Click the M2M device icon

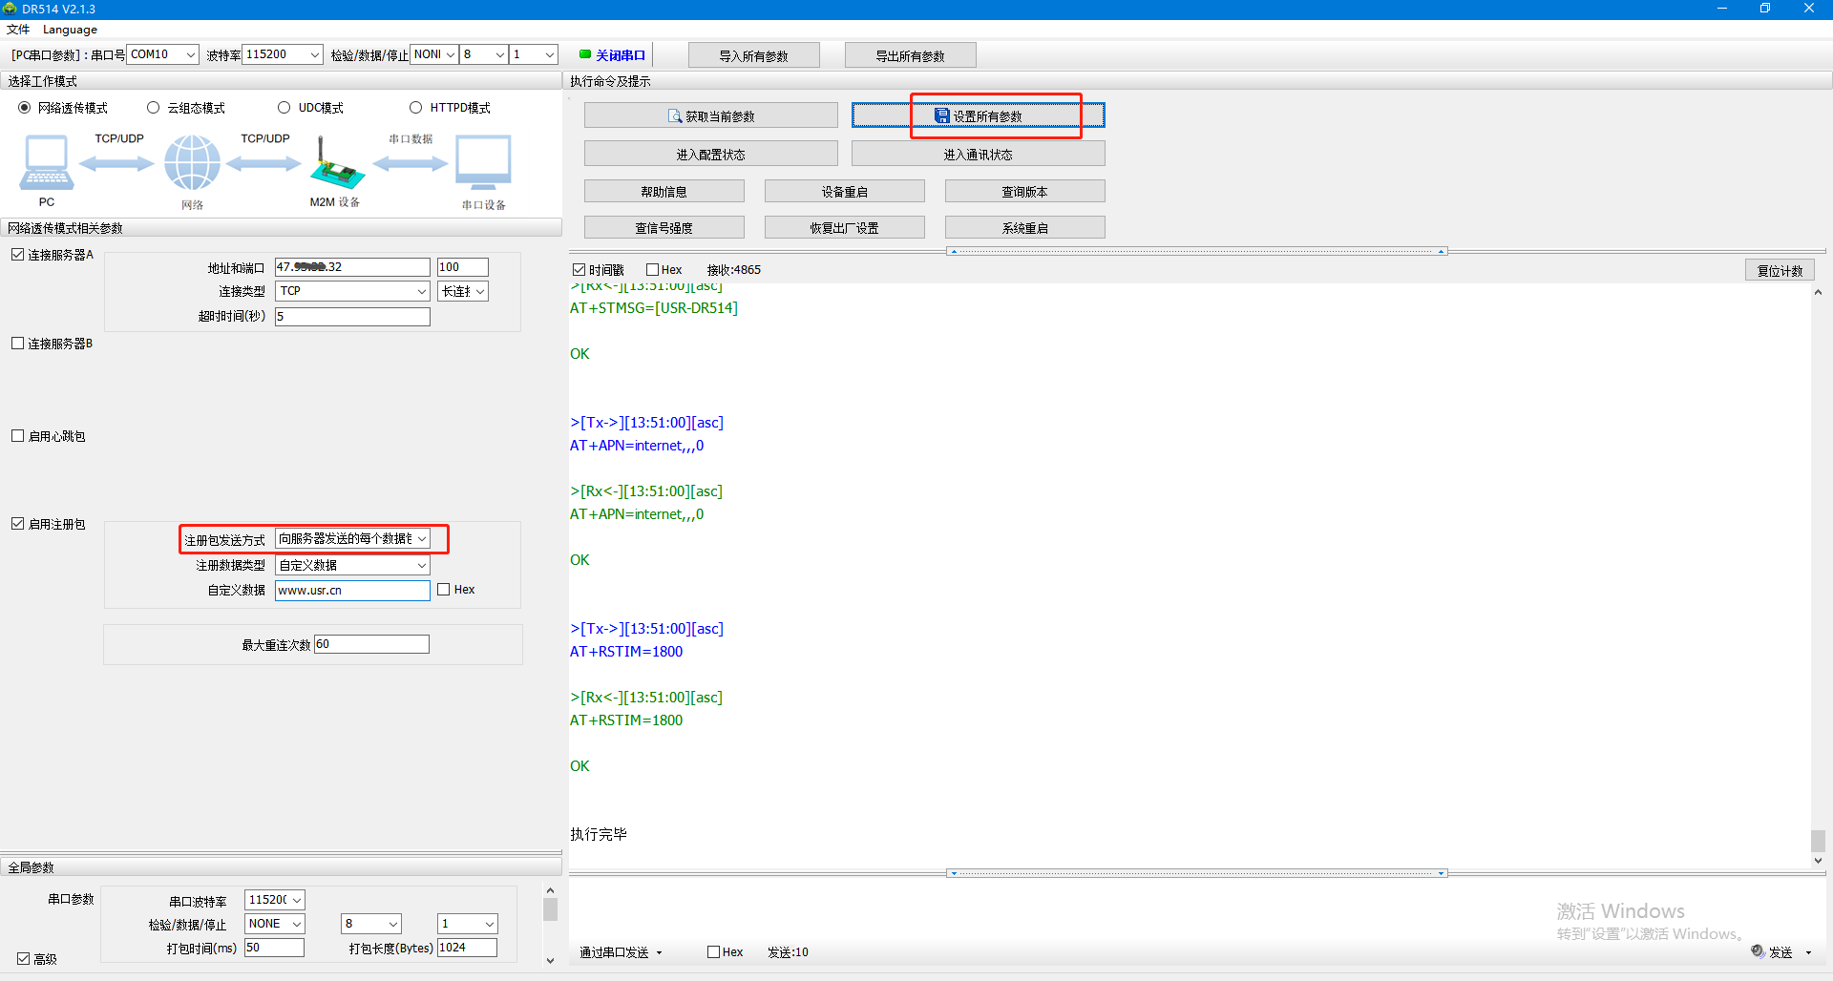(x=335, y=164)
